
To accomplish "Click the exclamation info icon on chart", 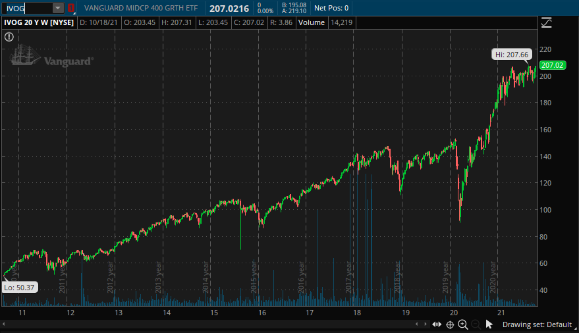I will 9,37.
